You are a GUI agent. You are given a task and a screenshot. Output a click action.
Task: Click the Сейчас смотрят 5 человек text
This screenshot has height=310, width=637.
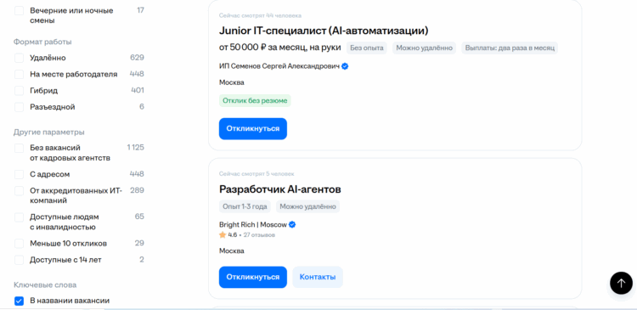(256, 174)
